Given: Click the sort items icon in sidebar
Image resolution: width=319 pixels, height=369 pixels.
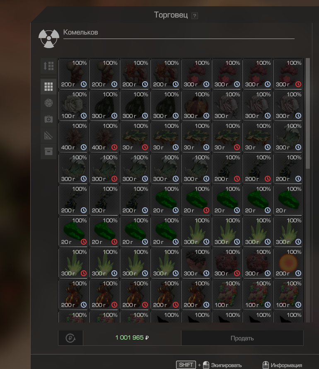Looking at the screenshot, I should [48, 66].
